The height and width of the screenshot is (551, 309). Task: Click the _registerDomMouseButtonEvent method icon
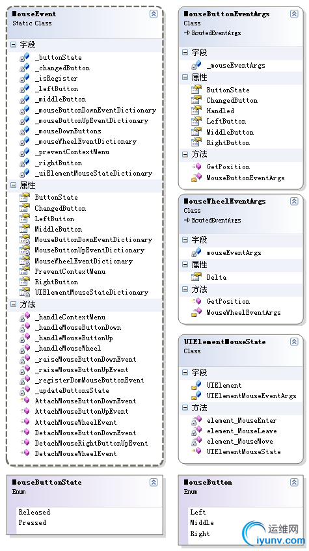coord(25,380)
